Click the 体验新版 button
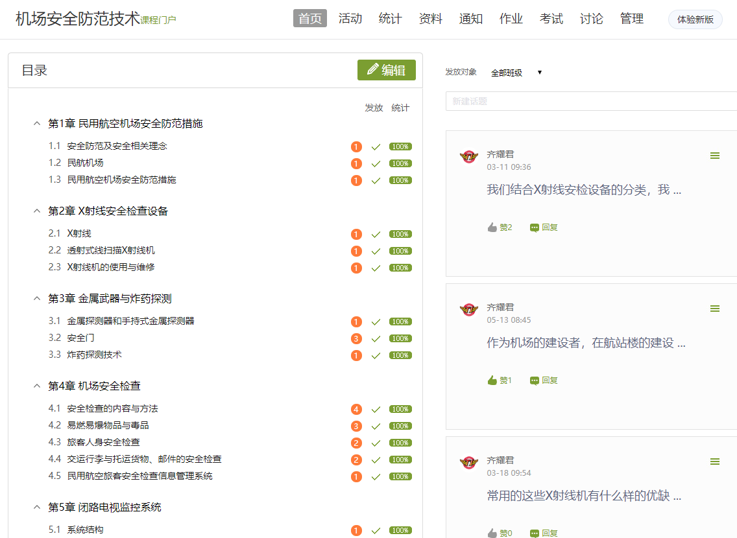 click(695, 19)
